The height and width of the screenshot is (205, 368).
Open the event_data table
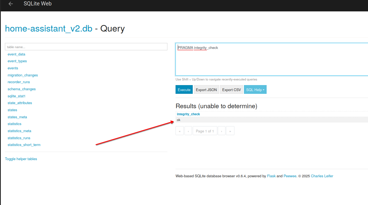pos(16,54)
